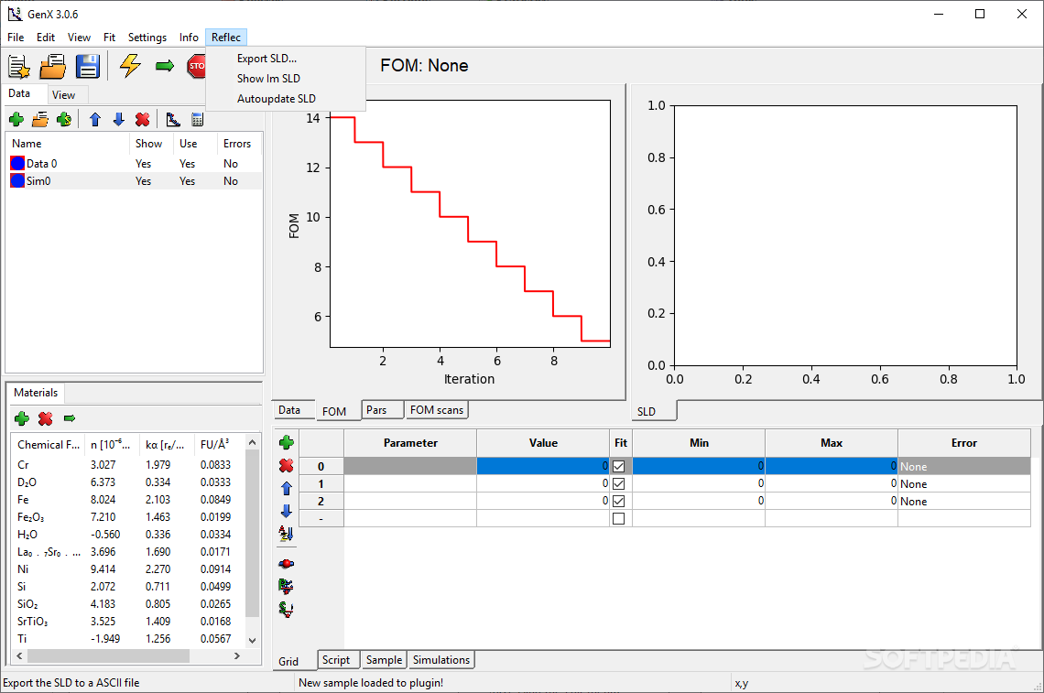Open the Sample tab
The height and width of the screenshot is (693, 1044).
[385, 660]
